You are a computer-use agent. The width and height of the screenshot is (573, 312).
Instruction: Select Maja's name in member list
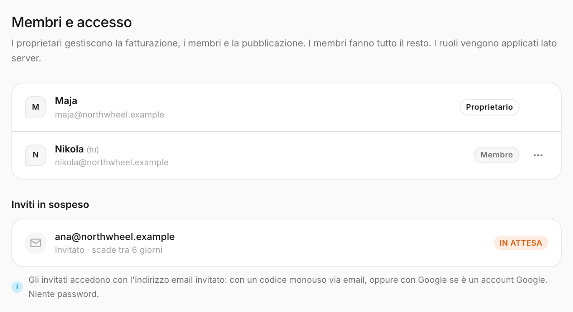coord(66,101)
